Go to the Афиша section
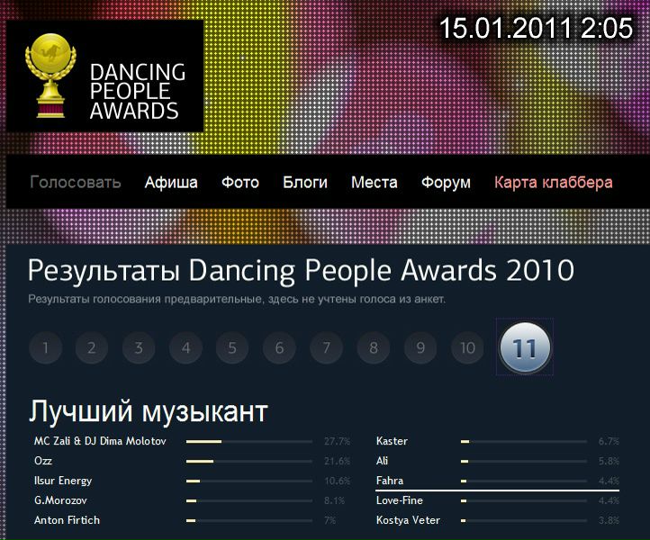Screen dimensions: 650x540 pos(171,183)
